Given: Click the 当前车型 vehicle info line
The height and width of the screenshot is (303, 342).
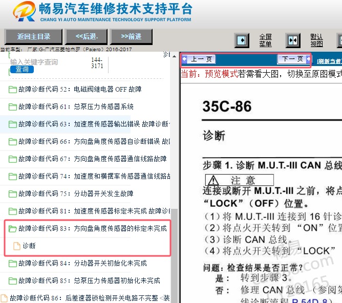Looking at the screenshot, I should pyautogui.click(x=66, y=50).
